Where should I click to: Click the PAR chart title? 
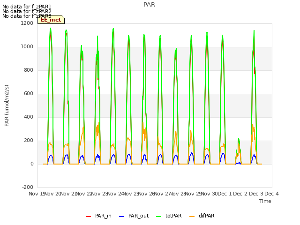point(149,5)
